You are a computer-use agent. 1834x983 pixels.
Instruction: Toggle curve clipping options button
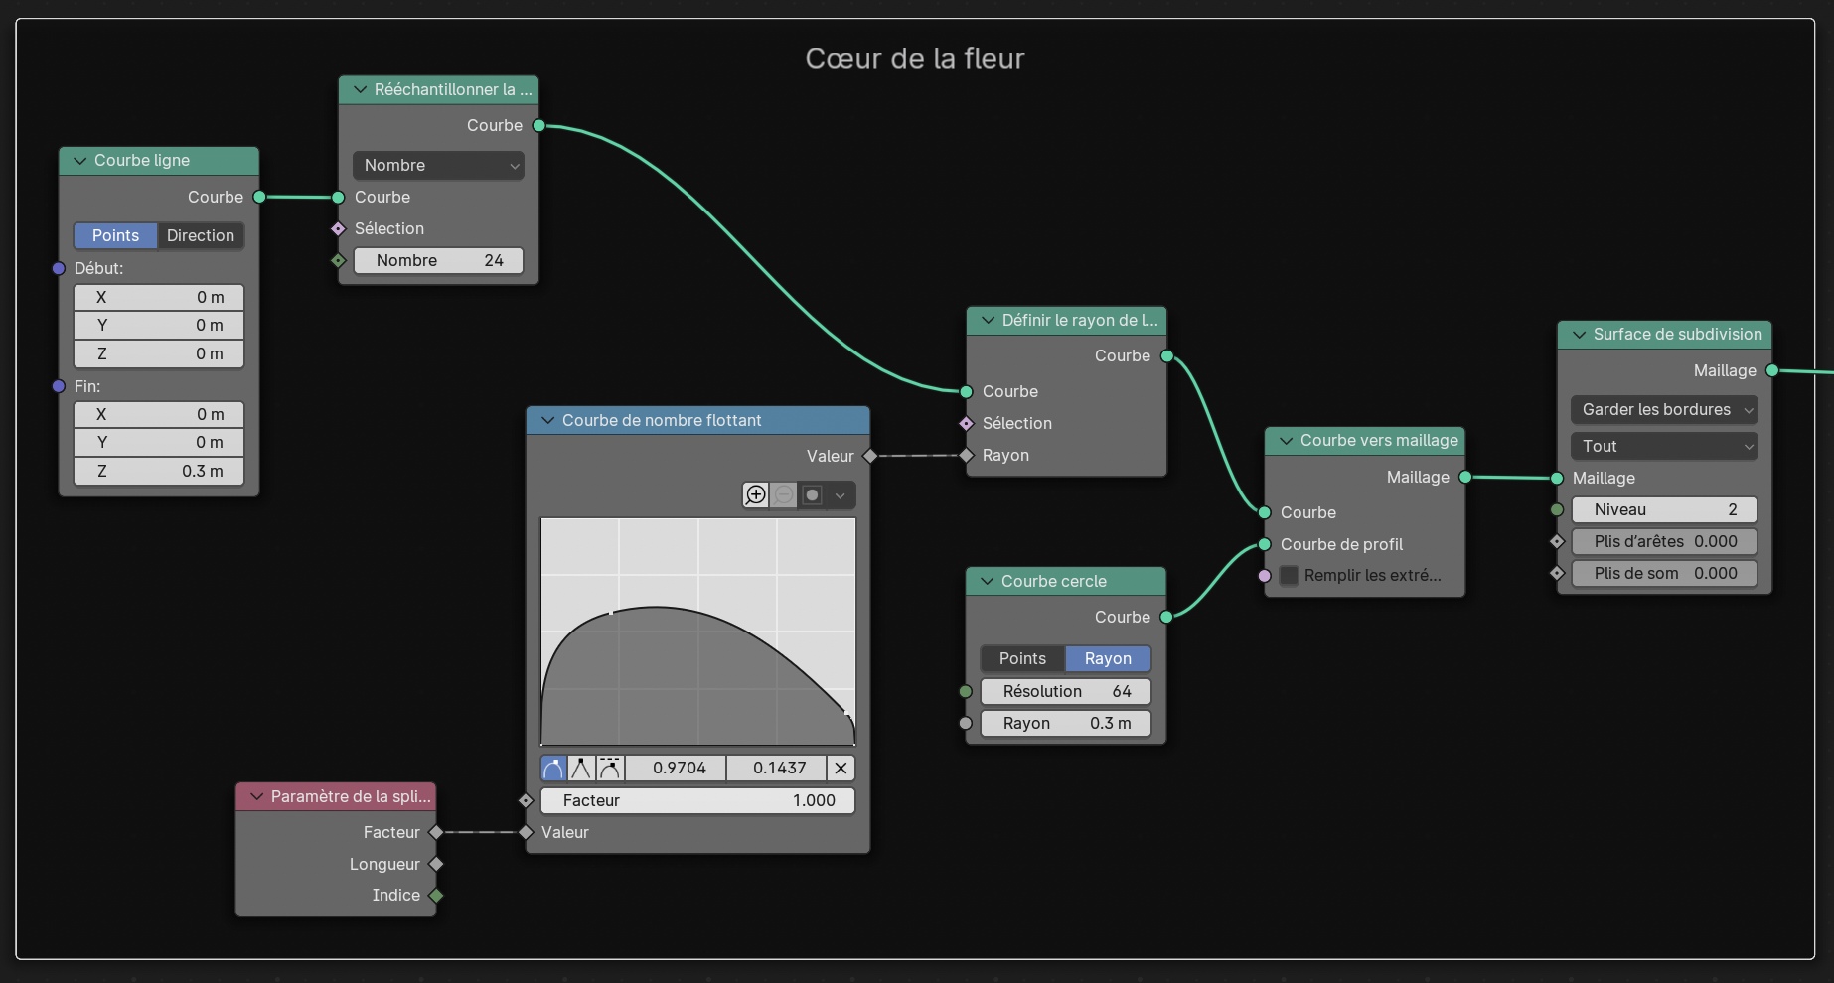coord(812,494)
